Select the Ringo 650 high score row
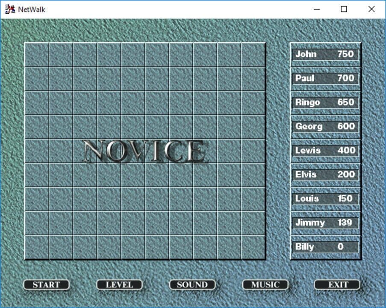Screen dimensions: 386x308 325,103
